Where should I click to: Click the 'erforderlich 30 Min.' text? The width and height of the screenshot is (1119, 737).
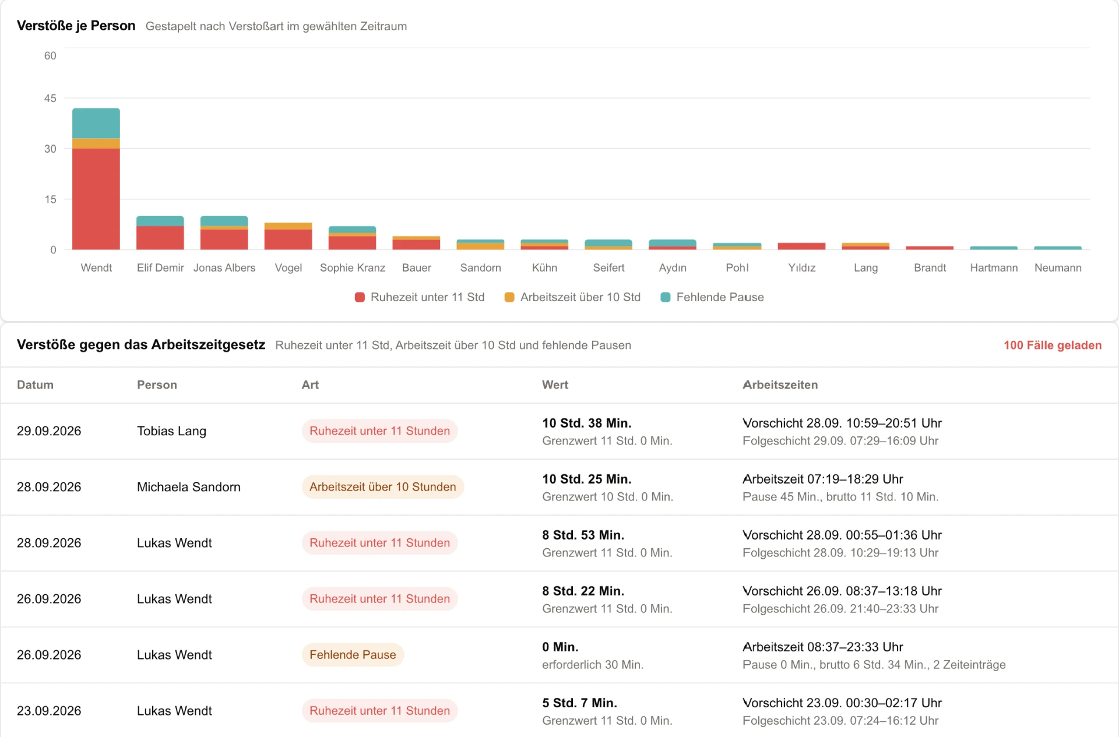click(x=593, y=665)
